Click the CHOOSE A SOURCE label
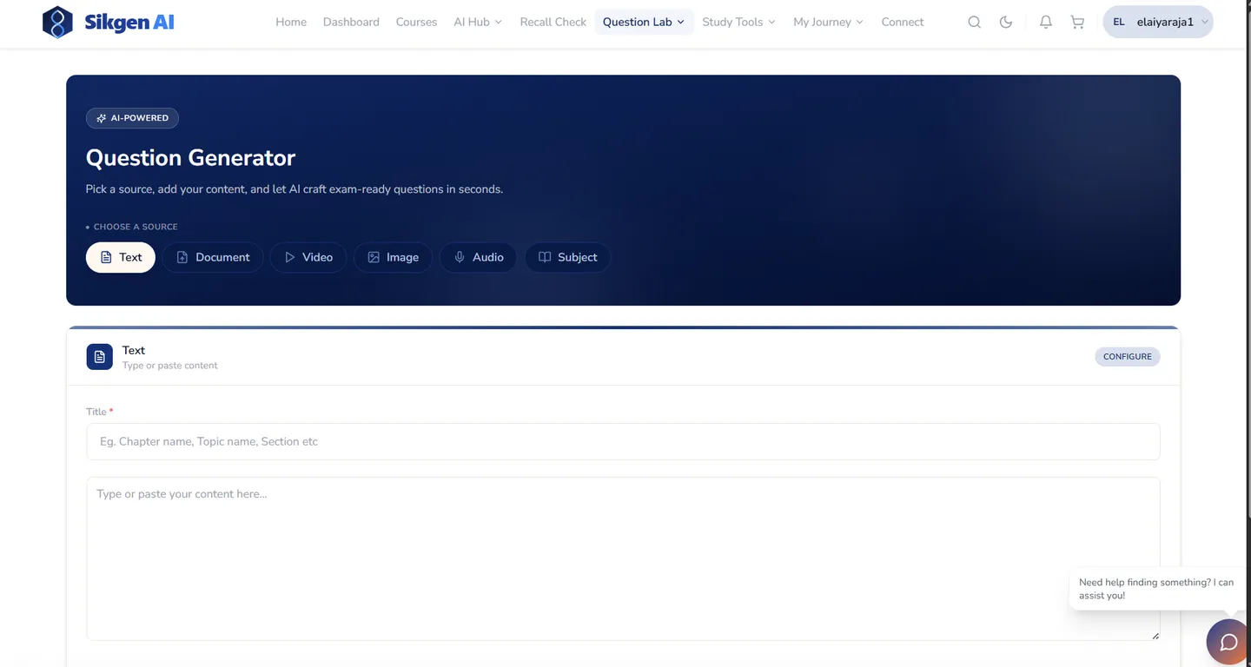Screen dimensions: 1251x667 tap(136, 227)
